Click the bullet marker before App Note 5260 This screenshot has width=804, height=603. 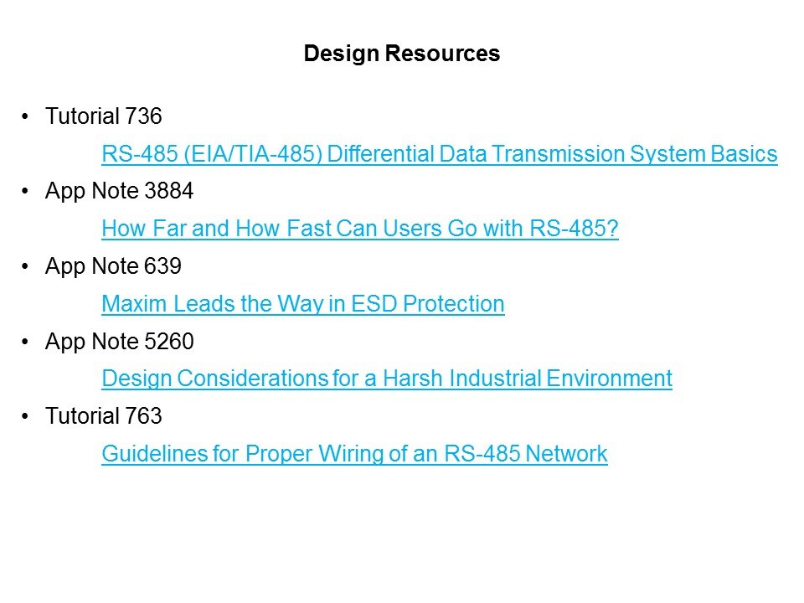(x=27, y=342)
